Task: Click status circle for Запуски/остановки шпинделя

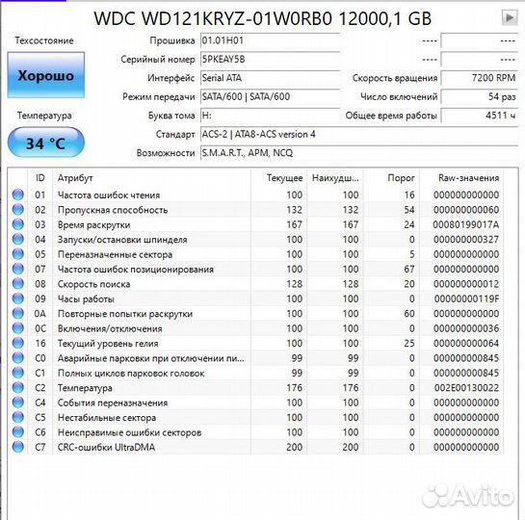Action: coord(18,239)
